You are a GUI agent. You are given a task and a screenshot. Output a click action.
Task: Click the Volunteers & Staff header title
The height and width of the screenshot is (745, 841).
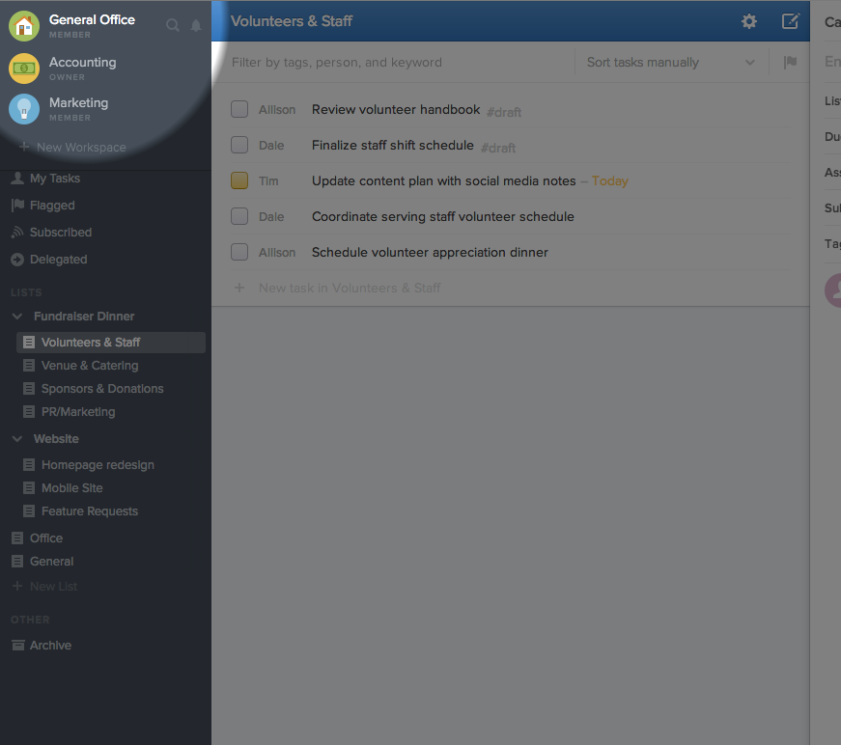click(292, 21)
